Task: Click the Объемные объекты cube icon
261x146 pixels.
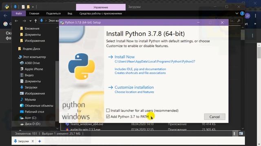Action: [22, 105]
